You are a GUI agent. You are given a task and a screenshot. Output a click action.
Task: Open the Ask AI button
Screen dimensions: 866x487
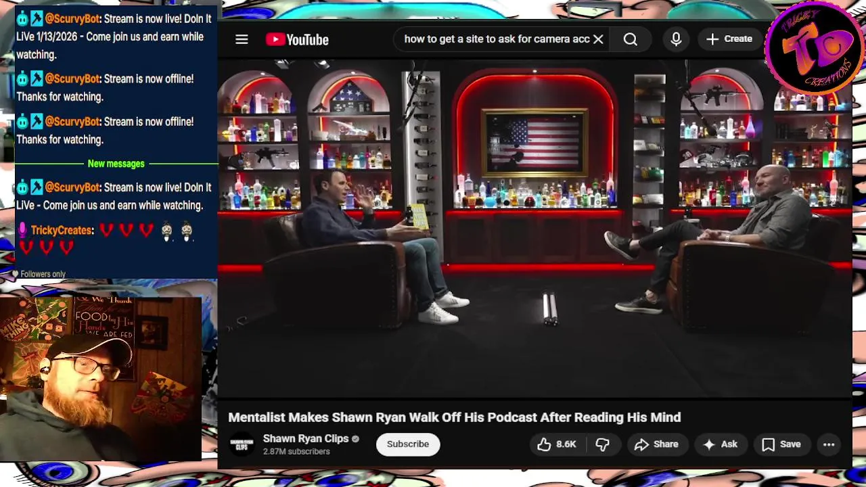pyautogui.click(x=721, y=444)
